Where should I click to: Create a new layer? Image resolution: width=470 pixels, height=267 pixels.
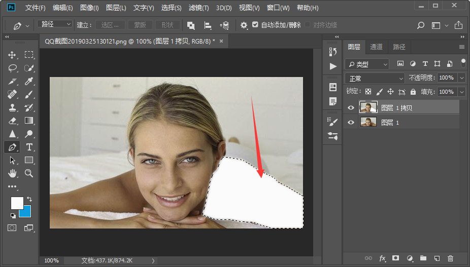[x=437, y=258]
